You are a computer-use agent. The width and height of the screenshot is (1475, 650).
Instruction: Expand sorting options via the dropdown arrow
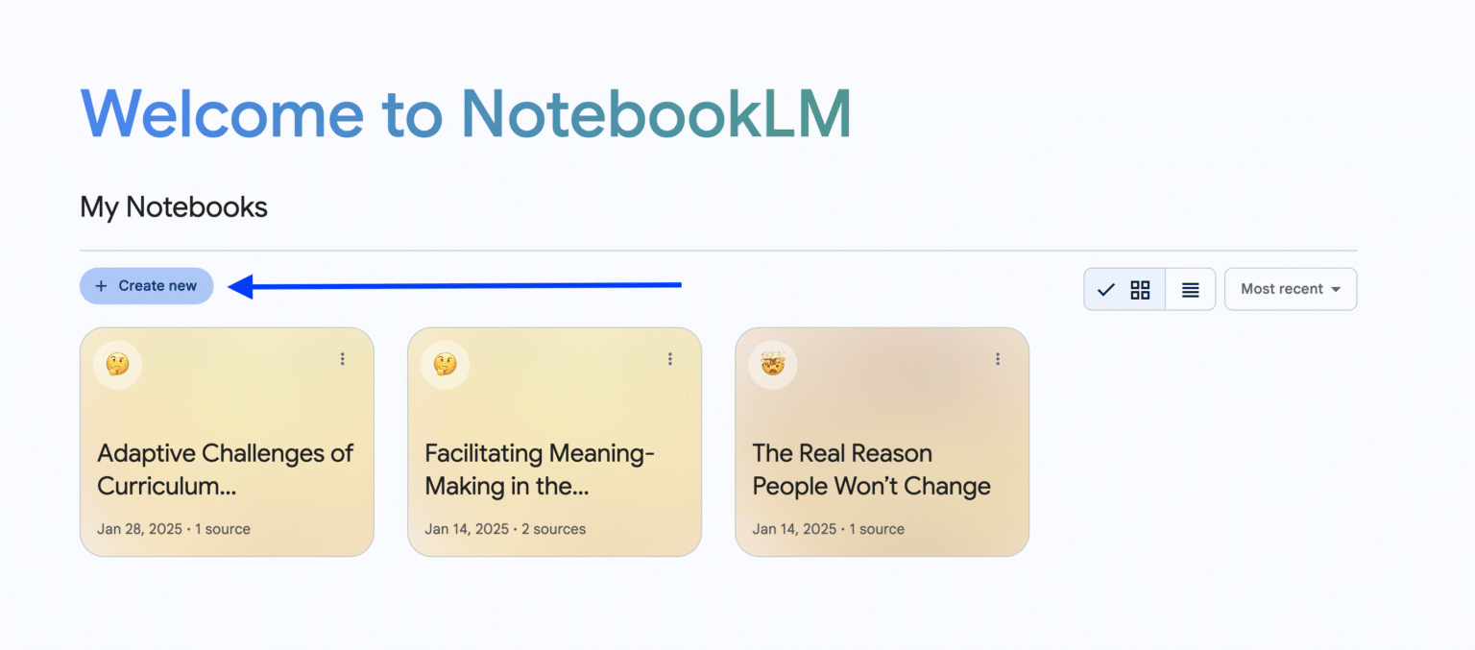1335,288
